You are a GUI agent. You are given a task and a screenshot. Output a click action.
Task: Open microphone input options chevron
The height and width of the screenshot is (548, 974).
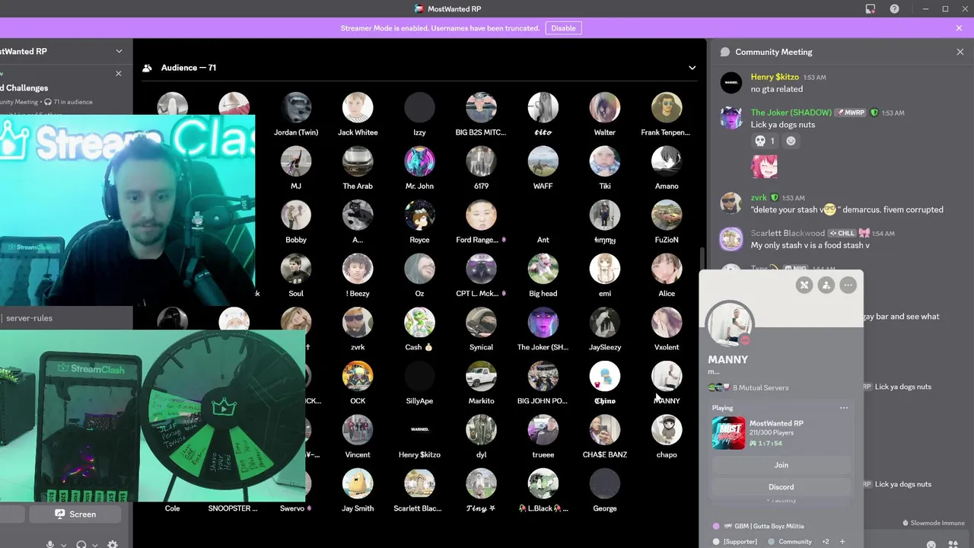point(63,545)
